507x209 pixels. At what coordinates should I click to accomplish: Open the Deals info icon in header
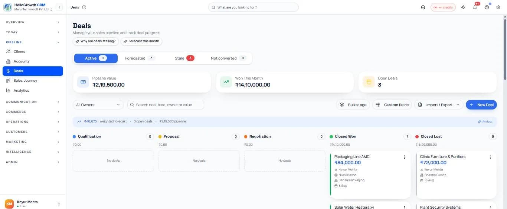(x=84, y=7)
